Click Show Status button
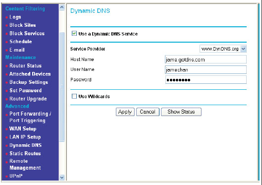Image resolution: width=262 pixels, height=185 pixels. point(181,112)
